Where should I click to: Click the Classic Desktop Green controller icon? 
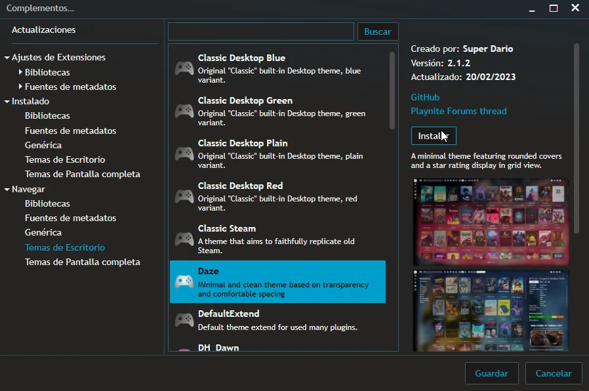coord(184,110)
